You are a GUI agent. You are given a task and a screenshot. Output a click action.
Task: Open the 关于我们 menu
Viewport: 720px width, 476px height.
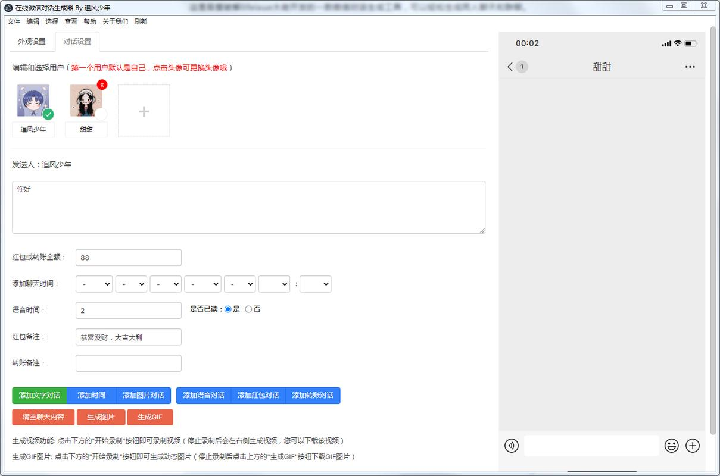click(116, 21)
